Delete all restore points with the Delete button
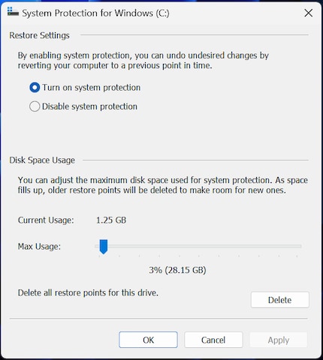Screen dimensions: 323x360 pyautogui.click(x=280, y=300)
